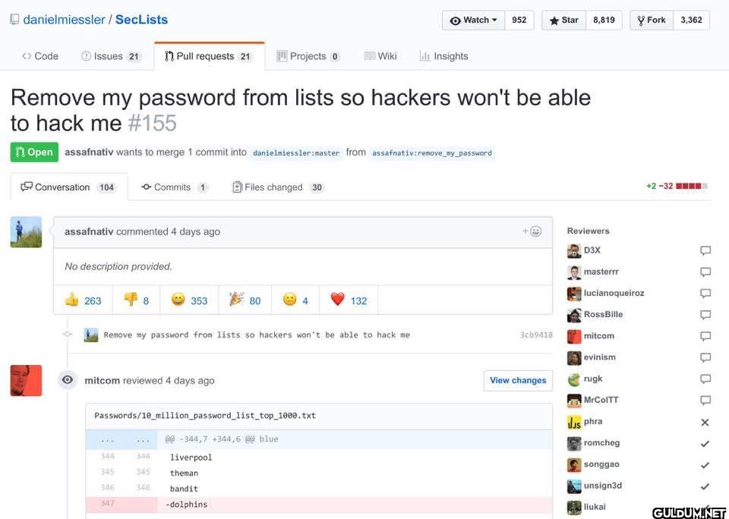Expand hidden diff lines using the ellipsis
This screenshot has width=729, height=519.
[106, 439]
